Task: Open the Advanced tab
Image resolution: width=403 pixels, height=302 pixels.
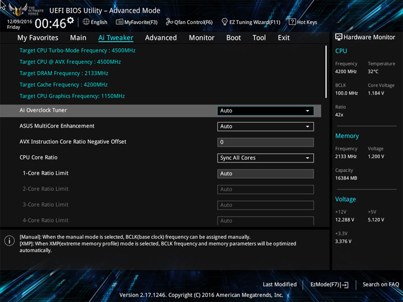Action: pos(161,38)
